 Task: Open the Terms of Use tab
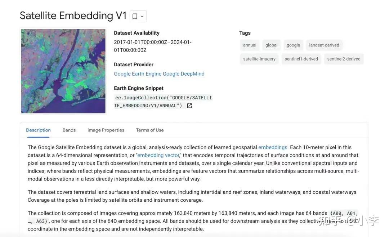(149, 130)
